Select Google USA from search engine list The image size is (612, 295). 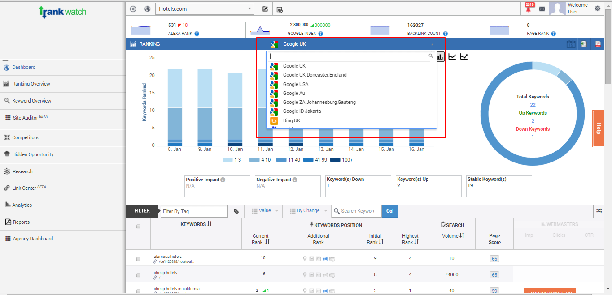tap(295, 84)
